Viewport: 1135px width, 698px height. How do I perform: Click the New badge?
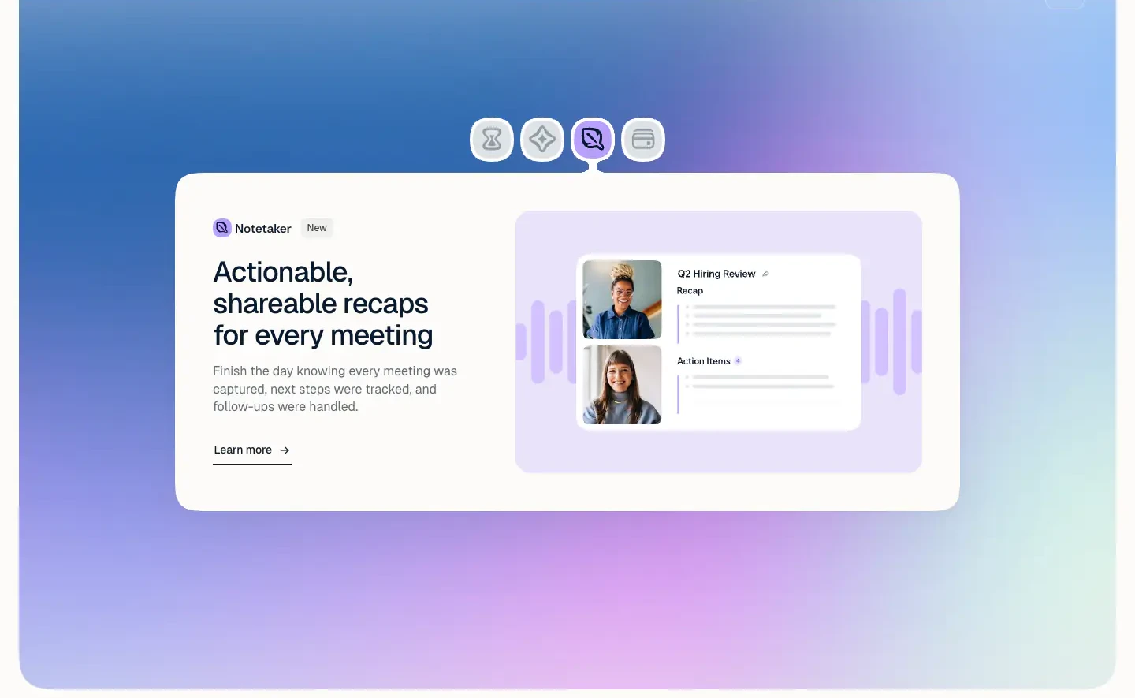pos(317,228)
